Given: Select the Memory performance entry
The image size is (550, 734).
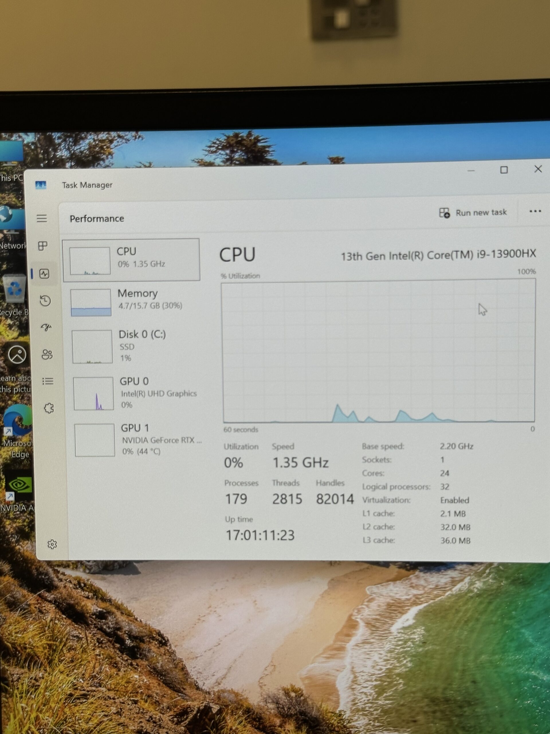Looking at the screenshot, I should pos(133,302).
